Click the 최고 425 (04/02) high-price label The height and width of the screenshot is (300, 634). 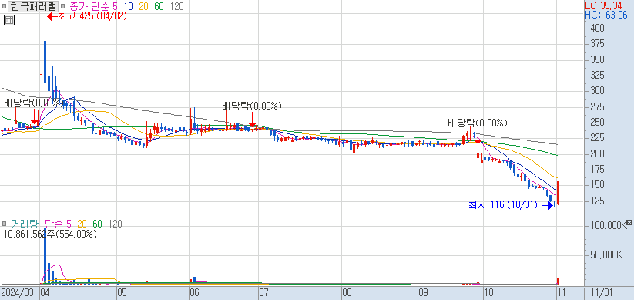[92, 16]
